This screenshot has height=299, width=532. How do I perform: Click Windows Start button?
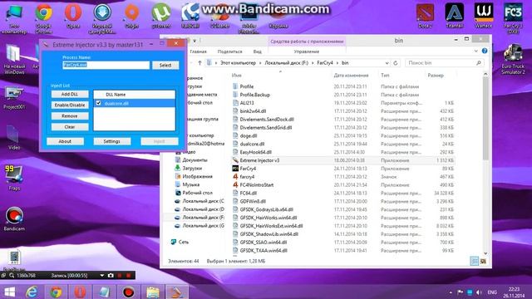click(x=9, y=292)
